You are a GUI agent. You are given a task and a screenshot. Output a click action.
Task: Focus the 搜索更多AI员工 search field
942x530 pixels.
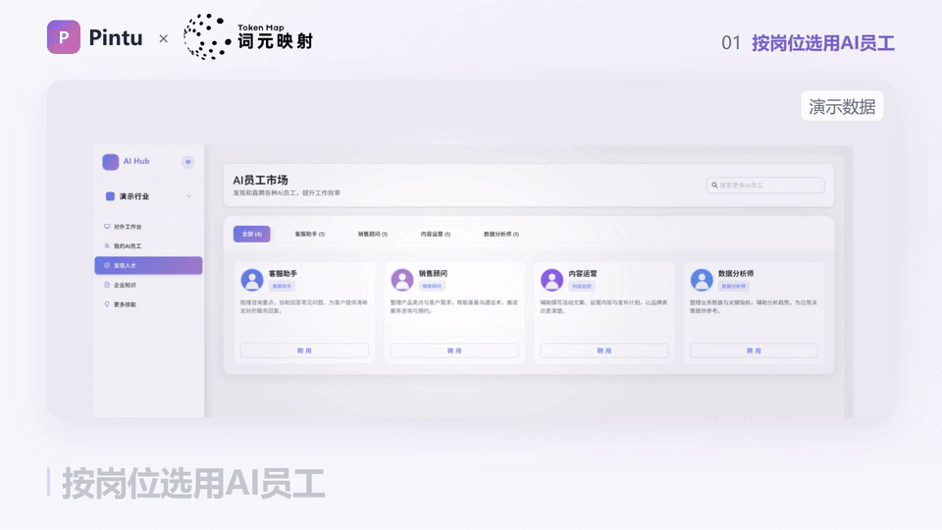[765, 185]
